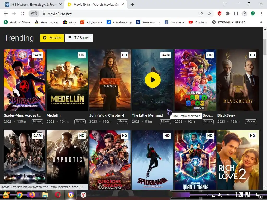267x200 pixels.
Task: Open Facebook bookmark
Action: point(174,22)
